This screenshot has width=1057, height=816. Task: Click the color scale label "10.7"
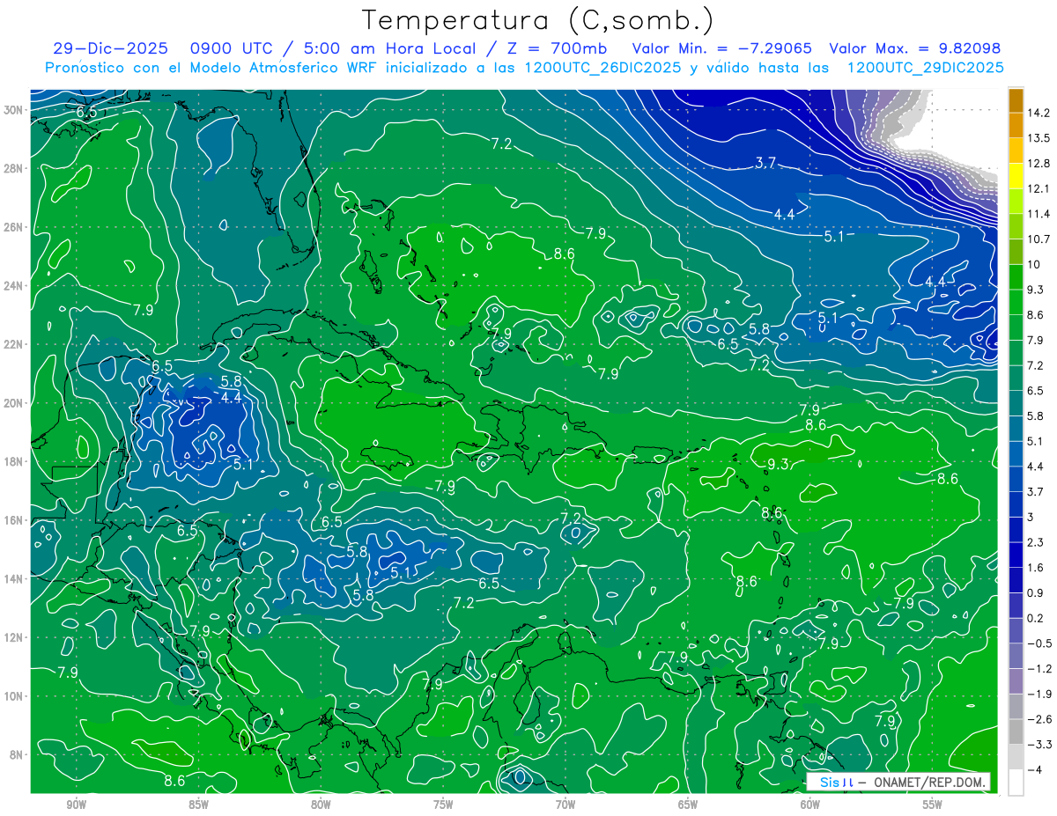1039,239
